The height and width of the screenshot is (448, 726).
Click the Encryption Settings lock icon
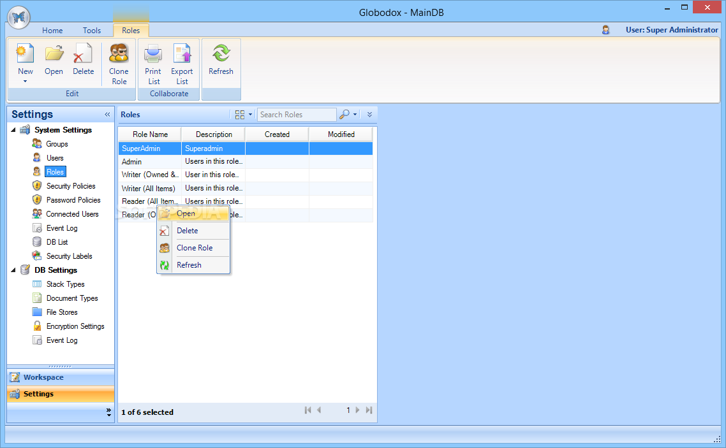[37, 326]
